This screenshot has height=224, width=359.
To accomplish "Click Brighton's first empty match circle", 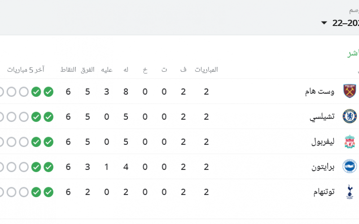I will tap(24, 167).
